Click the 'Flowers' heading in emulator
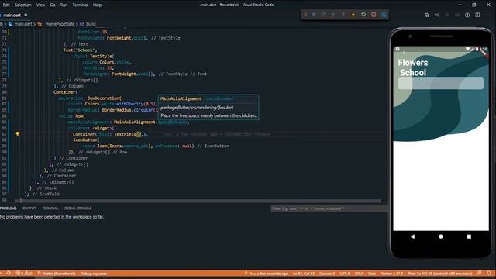This screenshot has width=496, height=279. tap(413, 63)
